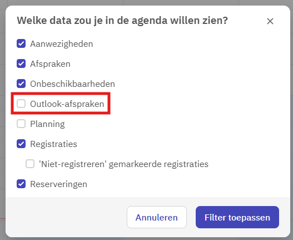The height and width of the screenshot is (240, 293).
Task: Uncheck the Aanwezigheden checkbox
Action: click(21, 43)
